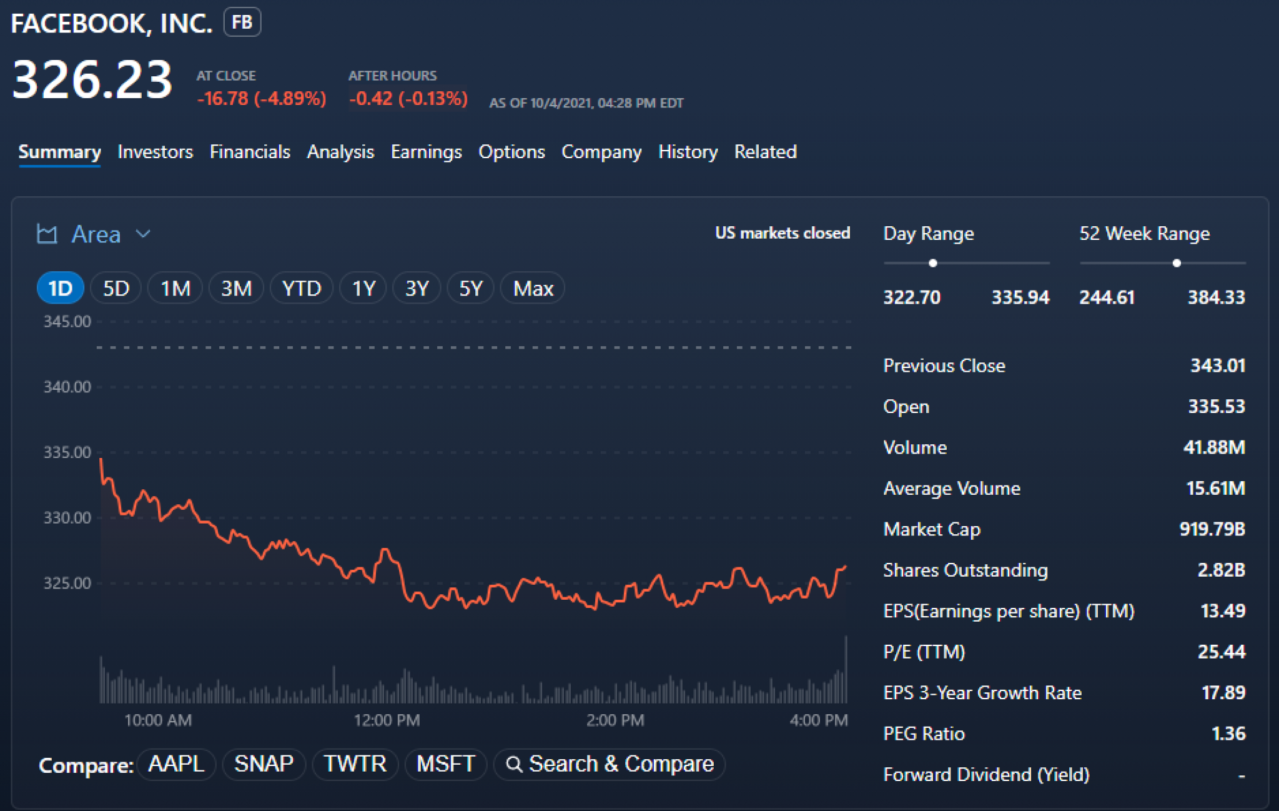
Task: Click the 52 Week Range slider dot
Action: point(1177,263)
